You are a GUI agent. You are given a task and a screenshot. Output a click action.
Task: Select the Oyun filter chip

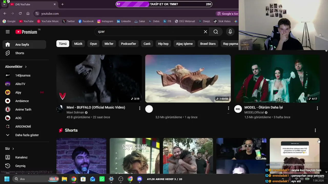94,44
